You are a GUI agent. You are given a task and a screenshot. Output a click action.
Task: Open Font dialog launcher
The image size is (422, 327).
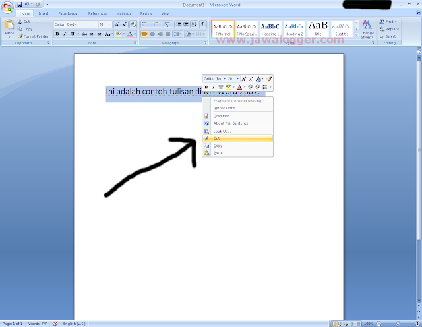(x=135, y=43)
